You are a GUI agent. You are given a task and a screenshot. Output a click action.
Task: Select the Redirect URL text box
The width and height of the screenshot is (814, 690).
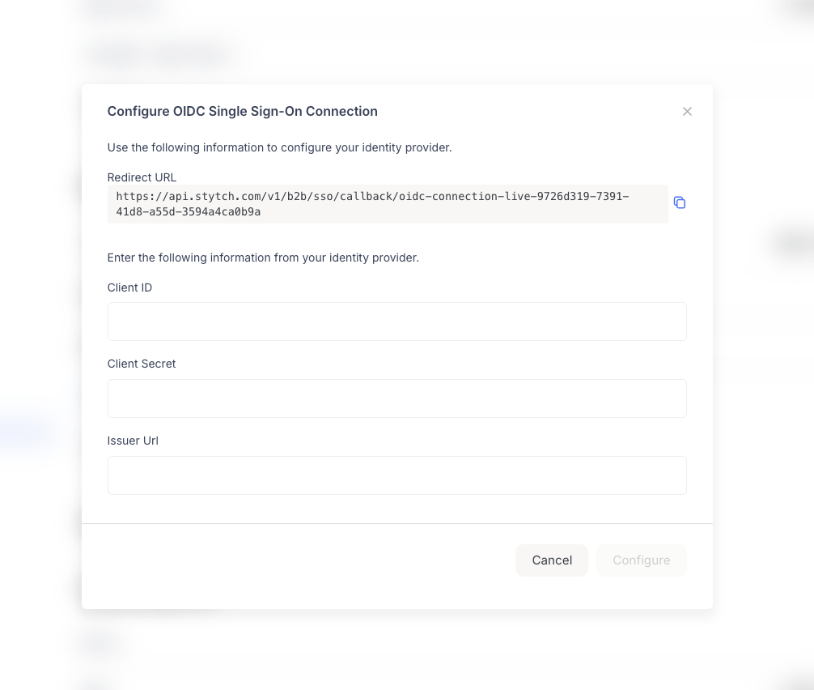388,203
